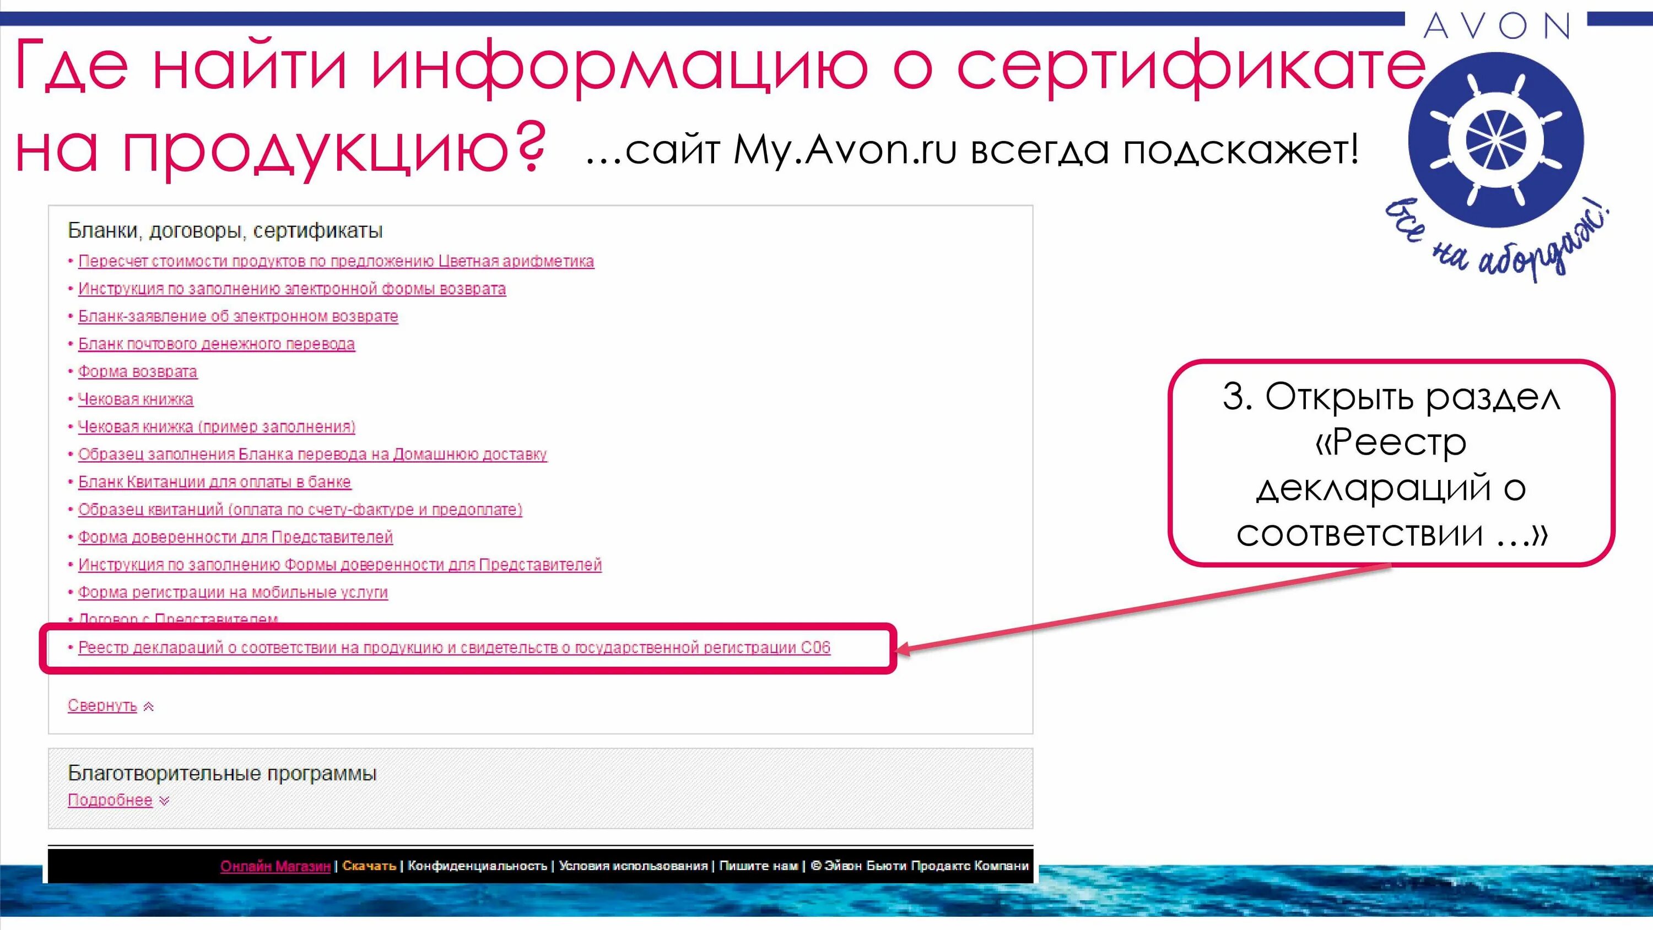Click the Форма возврата link
1653x930 pixels.
[x=137, y=372]
